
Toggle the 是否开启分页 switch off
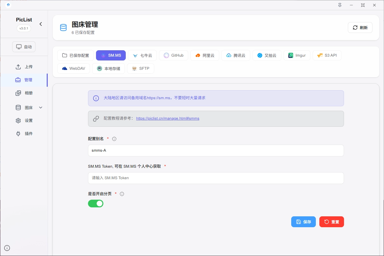point(96,204)
